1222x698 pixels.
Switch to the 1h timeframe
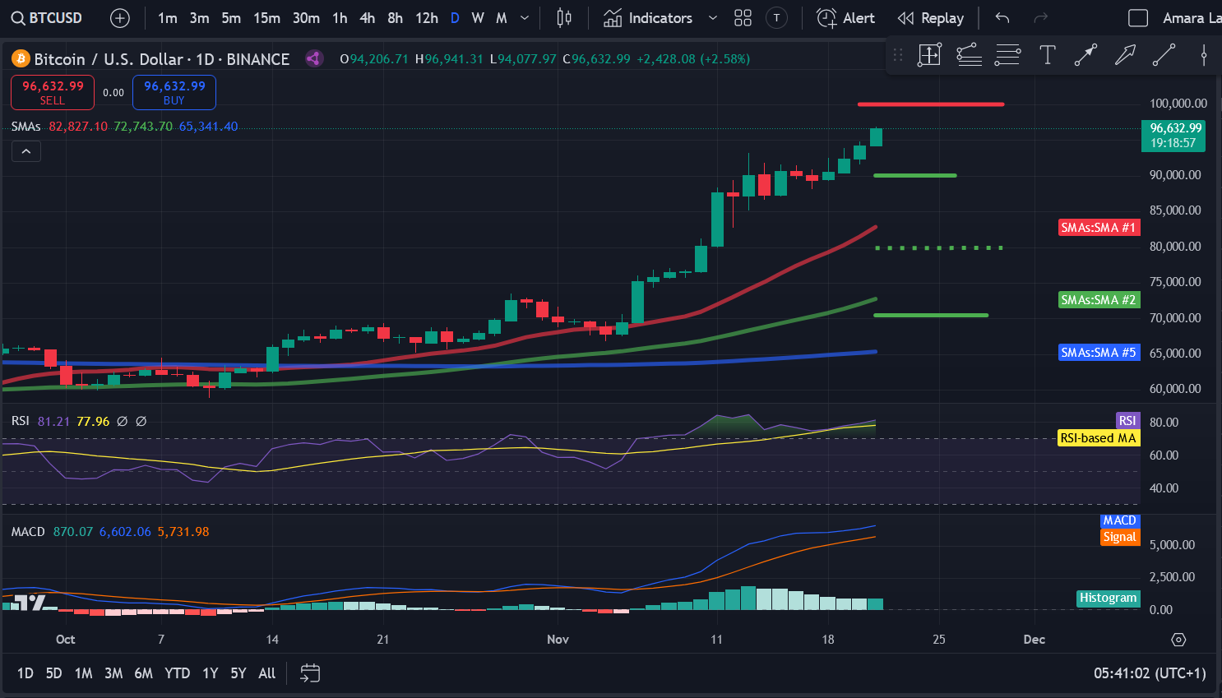pyautogui.click(x=340, y=18)
